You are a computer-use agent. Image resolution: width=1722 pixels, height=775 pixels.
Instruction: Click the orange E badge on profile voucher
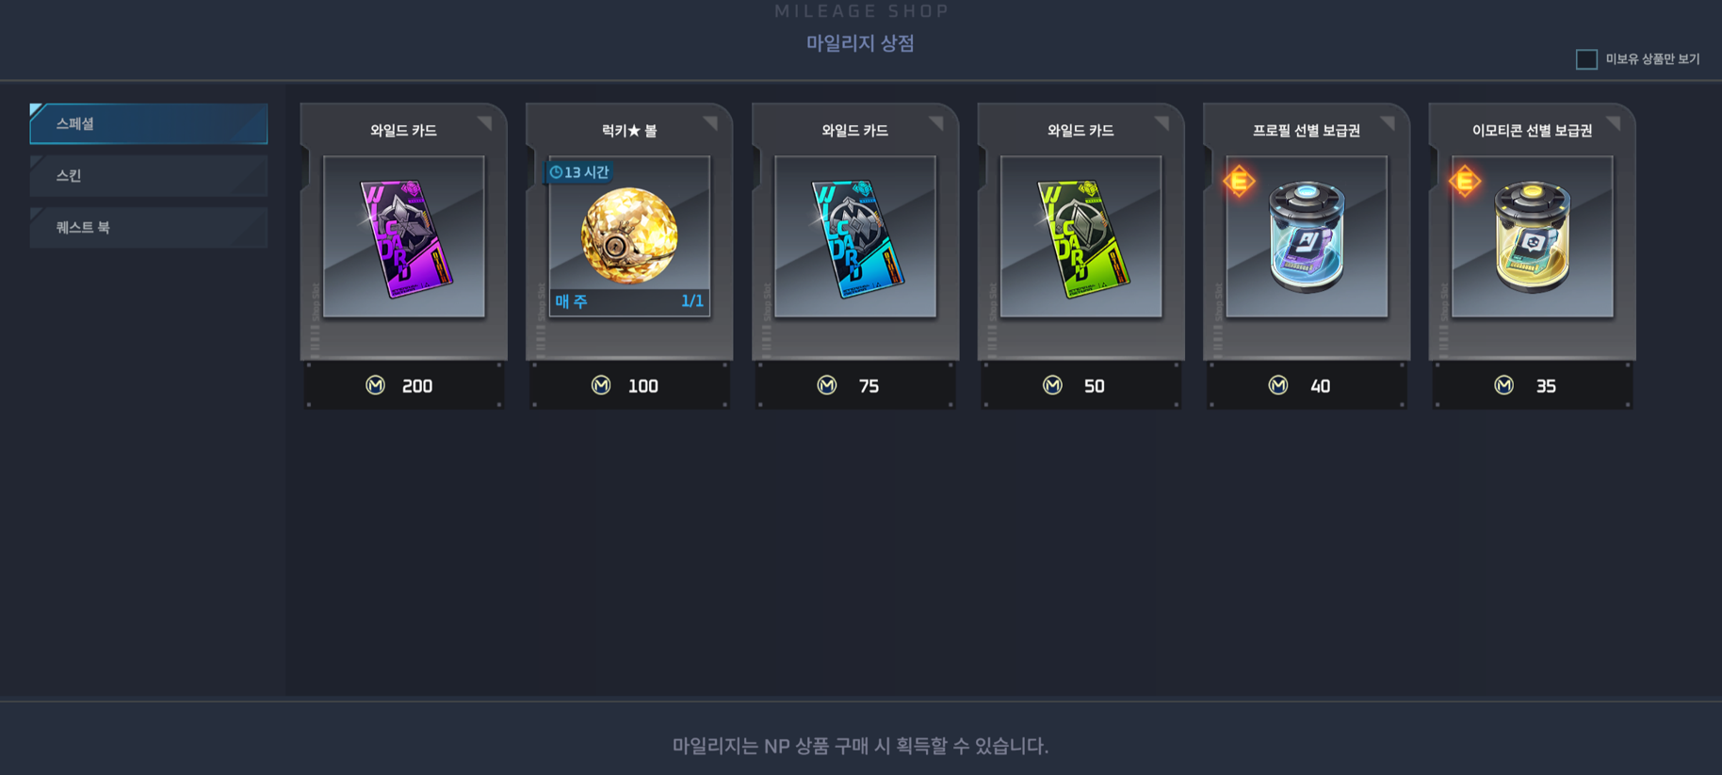click(x=1239, y=180)
